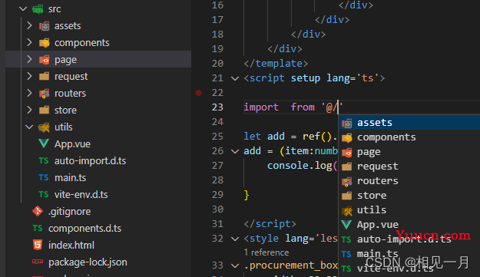Open auto-import.d.ts from the file explorer
The image size is (480, 277).
coord(91,161)
